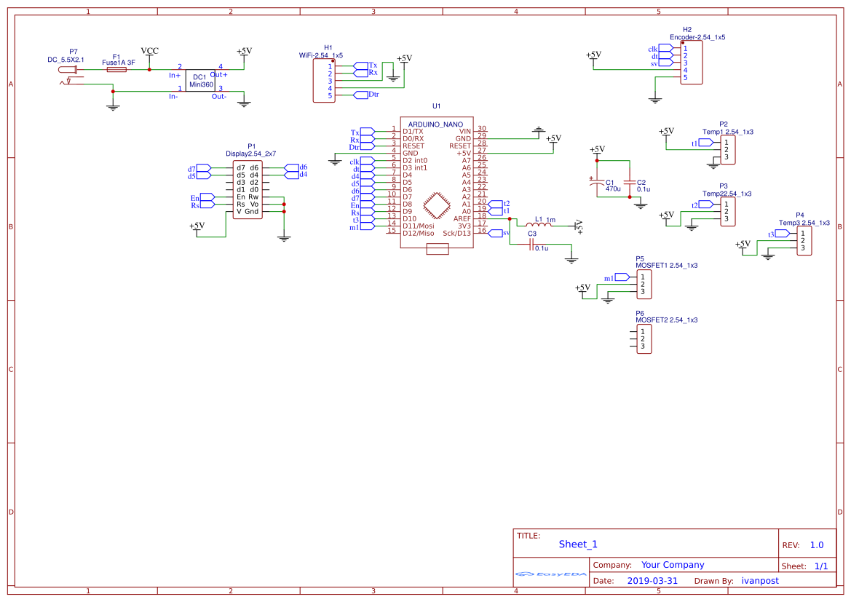This screenshot has height=602, width=851.
Task: Click the Display P1 2x7 header body
Action: [247, 189]
